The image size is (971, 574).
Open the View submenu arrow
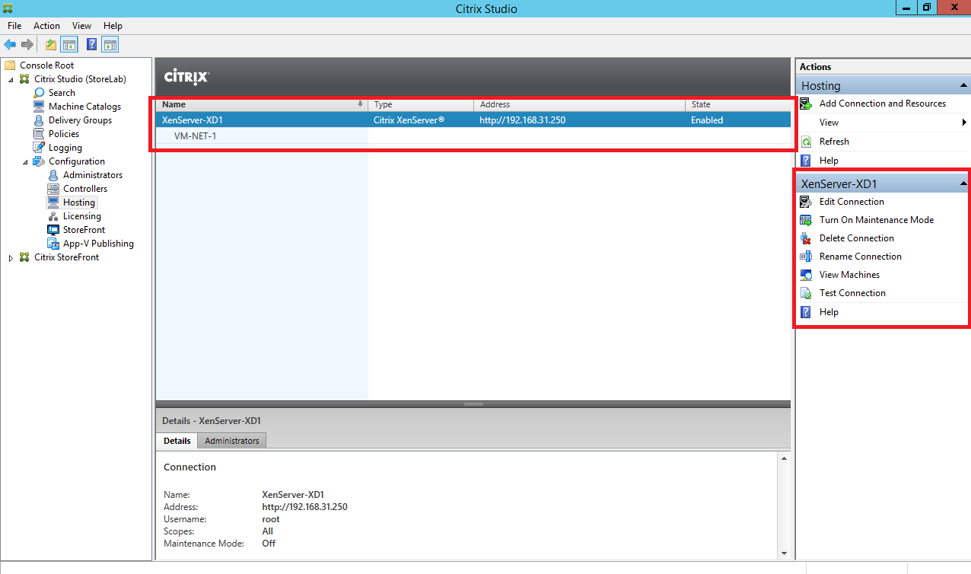pos(963,123)
